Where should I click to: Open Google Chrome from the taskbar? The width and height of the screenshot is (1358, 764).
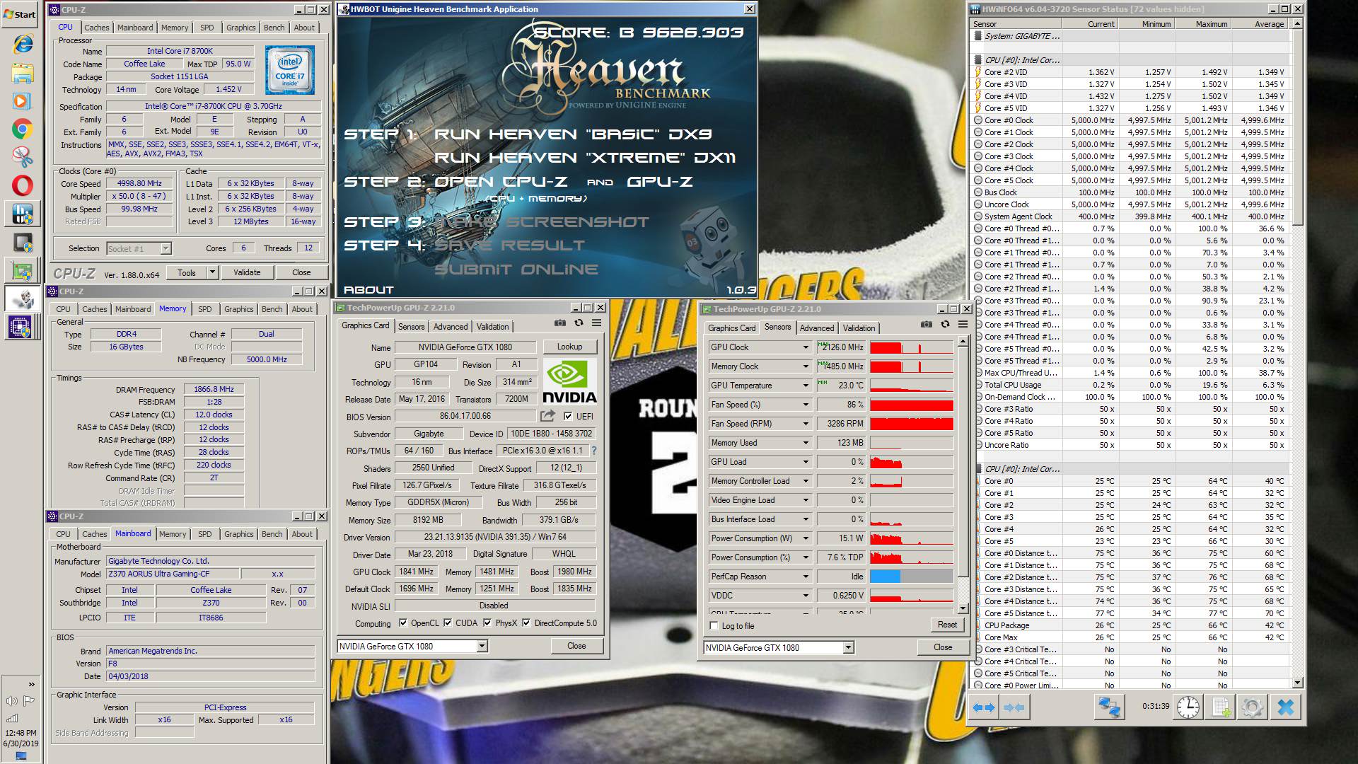tap(23, 129)
